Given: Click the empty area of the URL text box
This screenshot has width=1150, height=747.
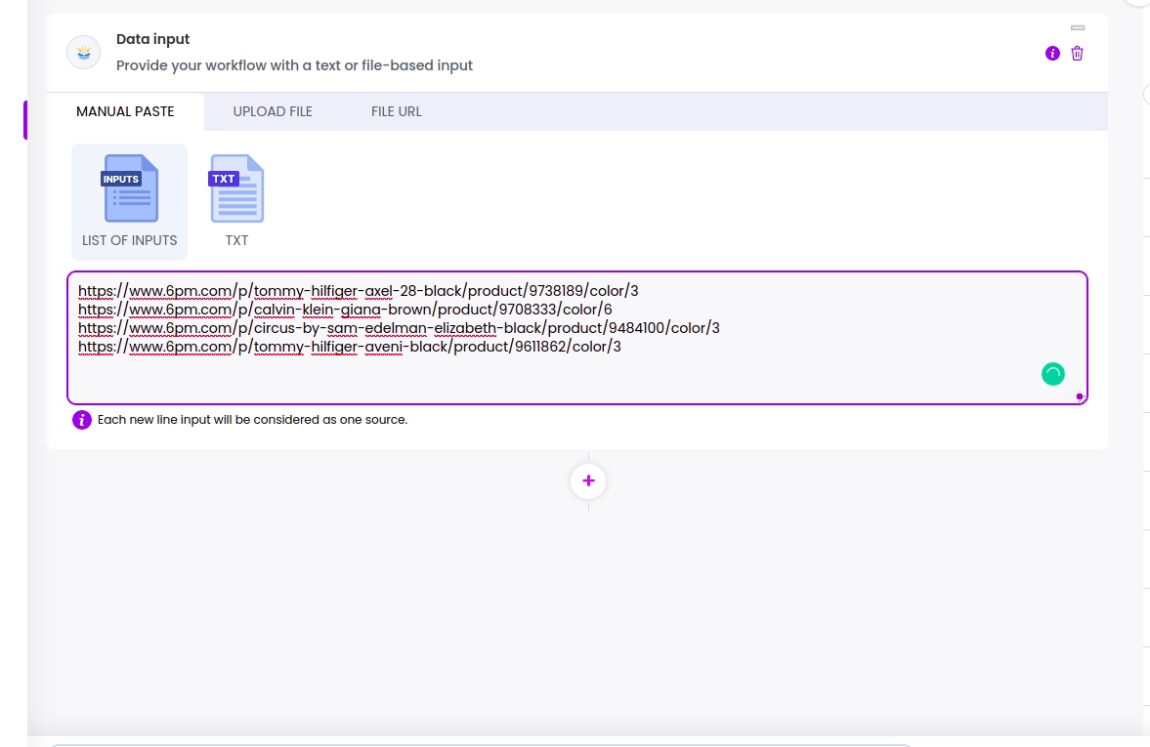Looking at the screenshot, I should (x=489, y=381).
